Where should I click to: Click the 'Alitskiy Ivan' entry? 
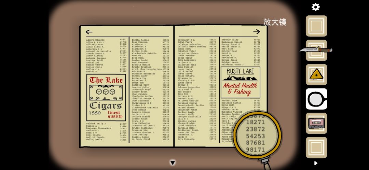pyautogui.click(x=95, y=44)
